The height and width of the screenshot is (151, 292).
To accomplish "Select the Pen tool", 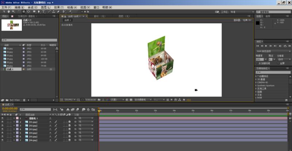I will [39, 12].
